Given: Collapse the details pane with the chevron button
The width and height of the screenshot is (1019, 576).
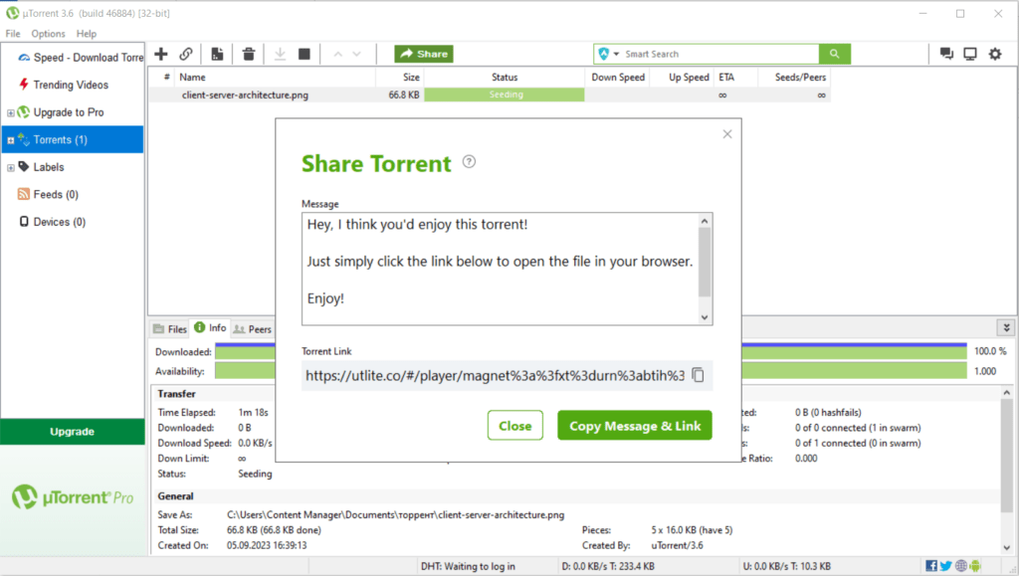Looking at the screenshot, I should click(1006, 328).
